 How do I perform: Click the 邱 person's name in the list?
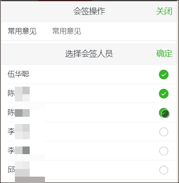click(x=19, y=169)
